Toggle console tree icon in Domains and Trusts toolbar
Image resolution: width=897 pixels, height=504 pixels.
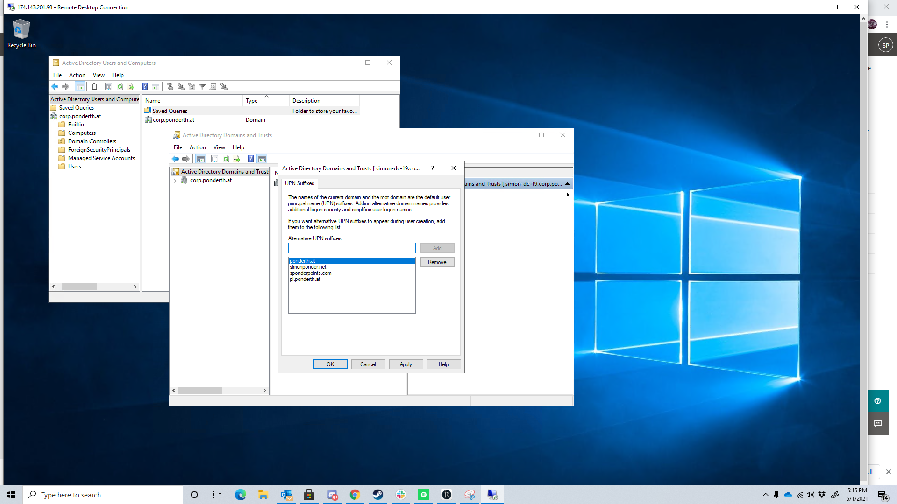(201, 159)
